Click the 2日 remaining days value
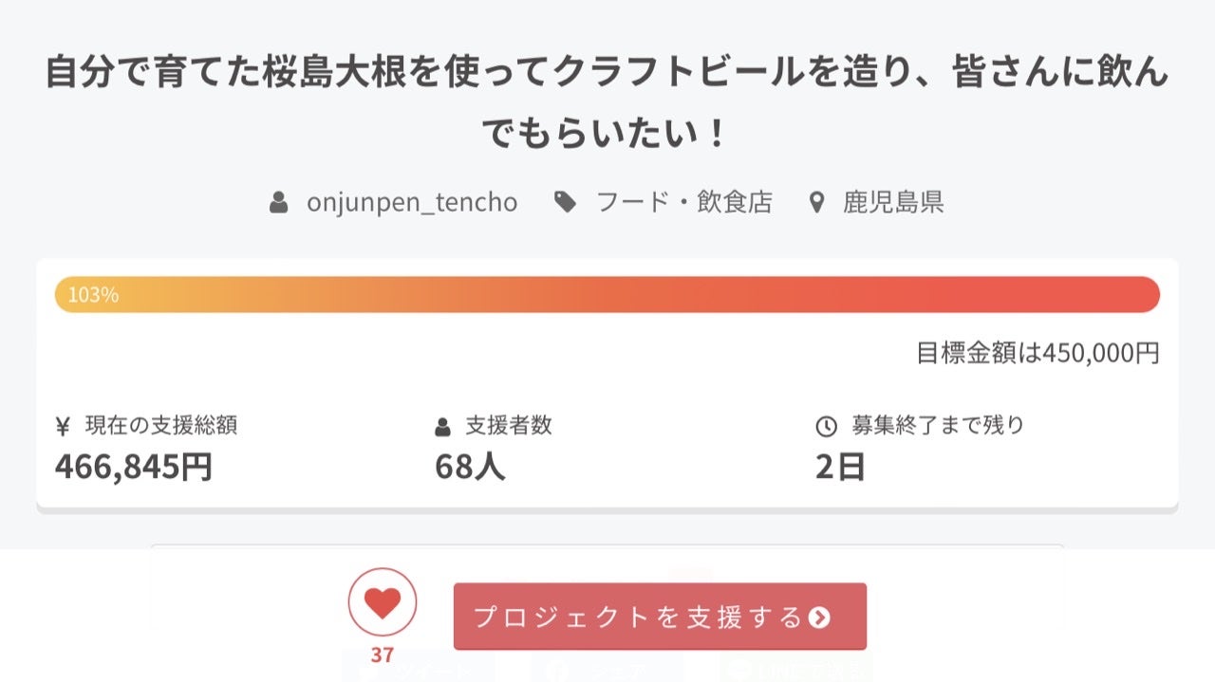The width and height of the screenshot is (1215, 682). click(840, 467)
